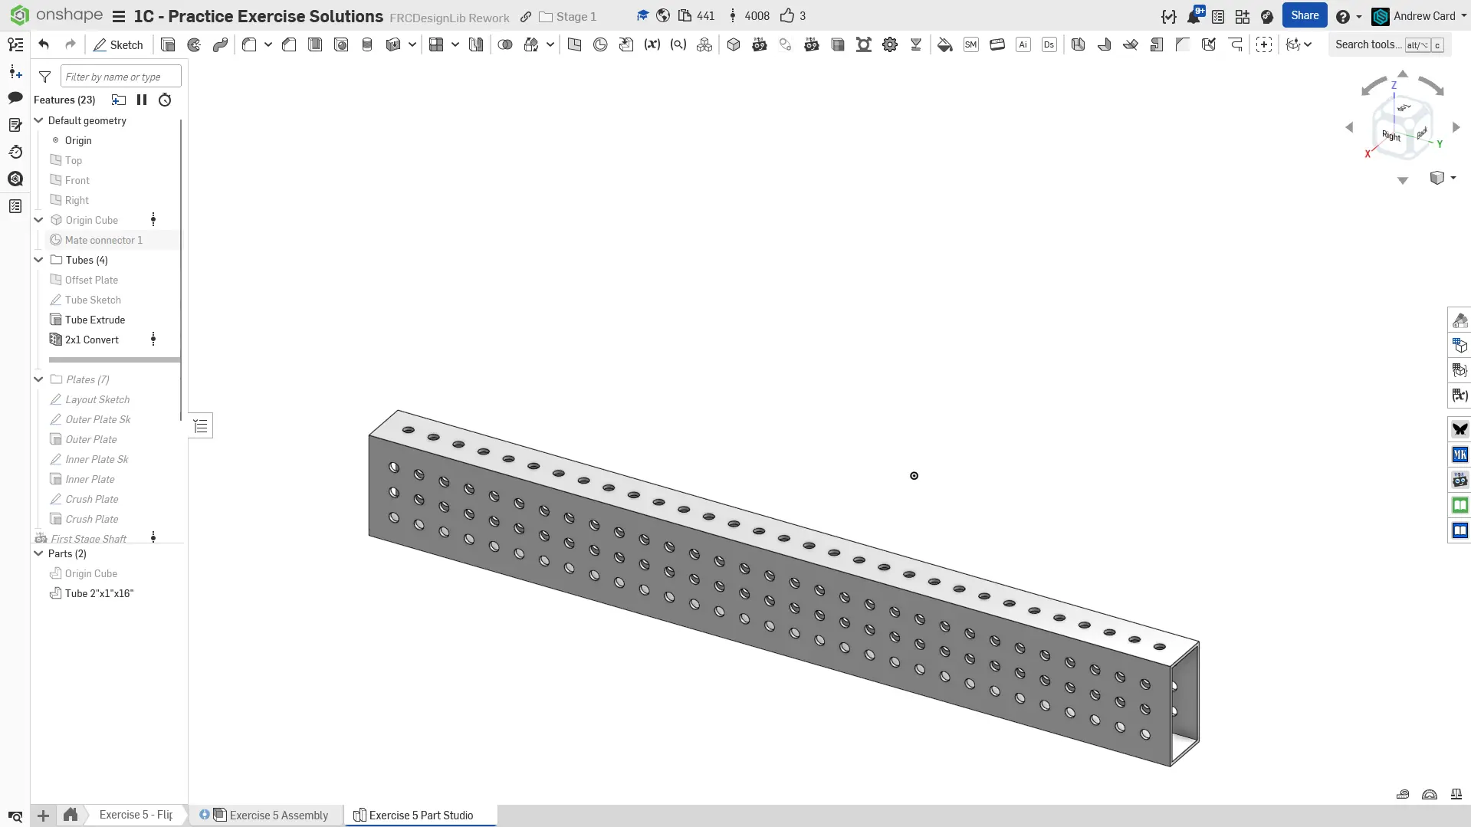
Task: Open the feature filter funnel icon
Action: click(45, 77)
